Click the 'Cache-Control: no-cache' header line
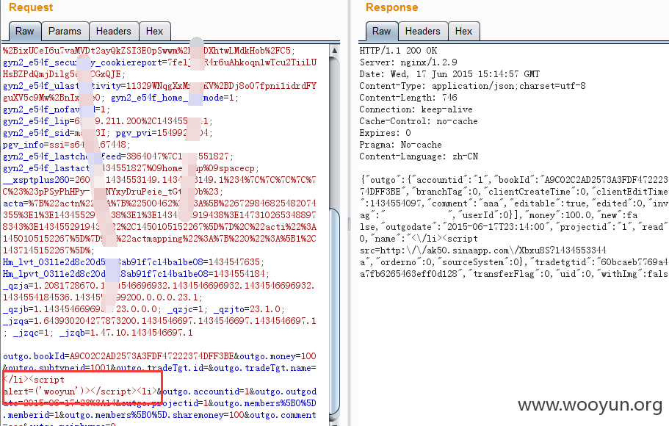 pos(419,121)
